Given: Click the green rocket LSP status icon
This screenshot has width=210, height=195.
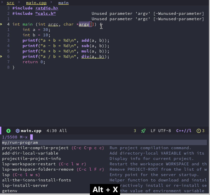Looking at the screenshot, I should coord(143,131).
